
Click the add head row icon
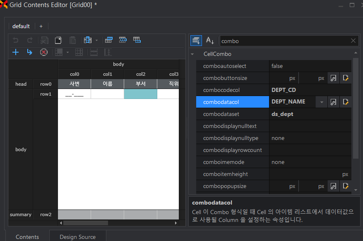point(108,40)
